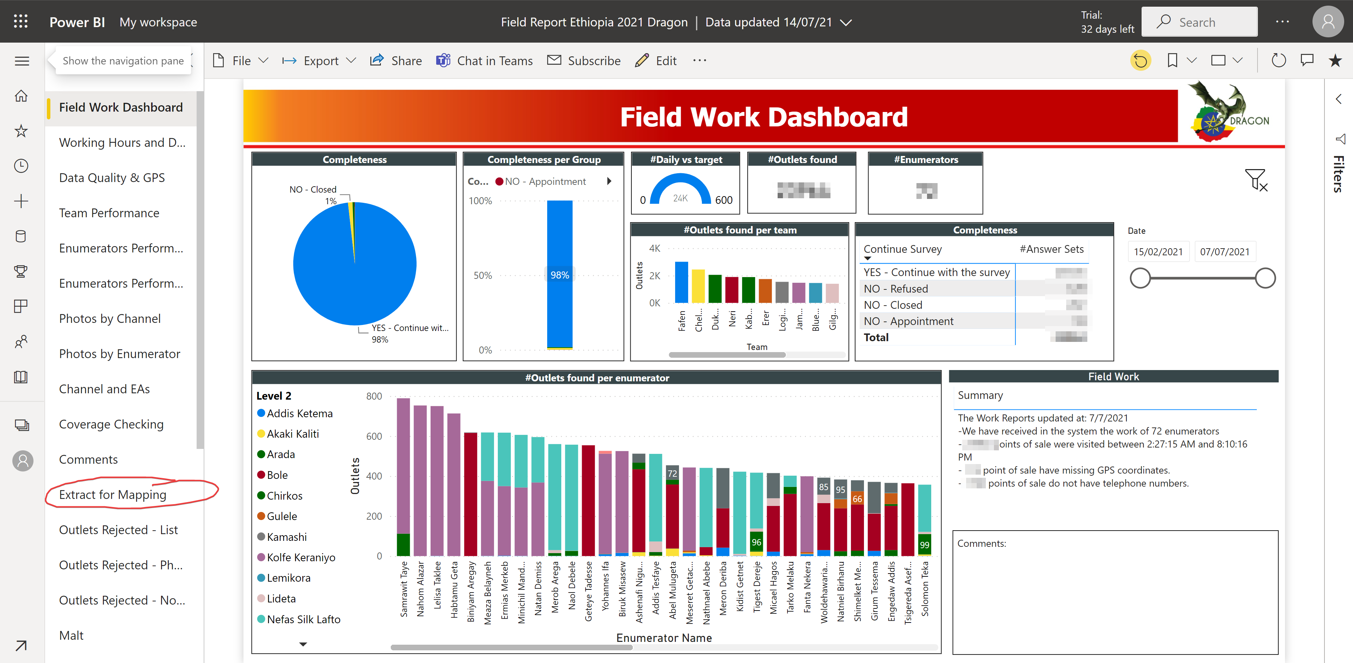Click the start date field 15/02/2021
This screenshot has height=663, width=1353.
(1157, 251)
